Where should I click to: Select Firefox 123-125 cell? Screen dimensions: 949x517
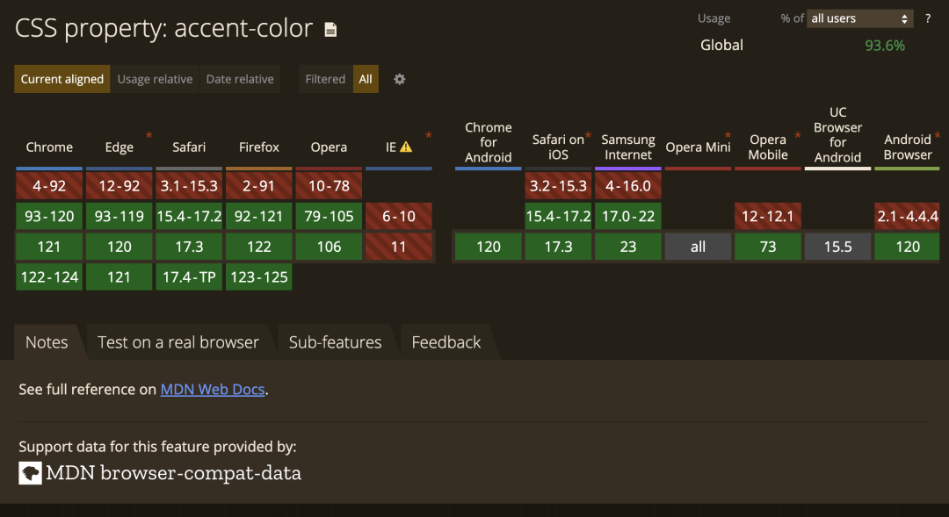259,277
